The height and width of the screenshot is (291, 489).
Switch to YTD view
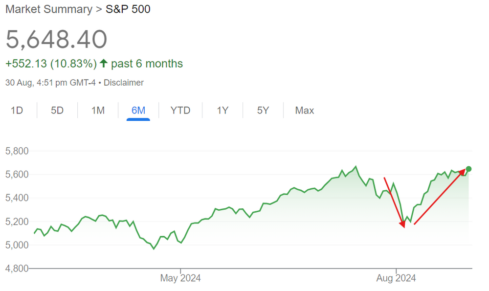coord(180,111)
